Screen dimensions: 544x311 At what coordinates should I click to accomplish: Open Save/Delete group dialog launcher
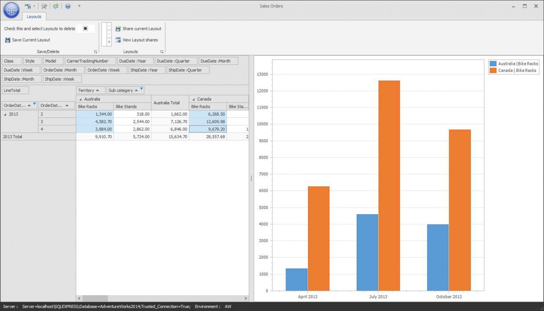tap(96, 52)
